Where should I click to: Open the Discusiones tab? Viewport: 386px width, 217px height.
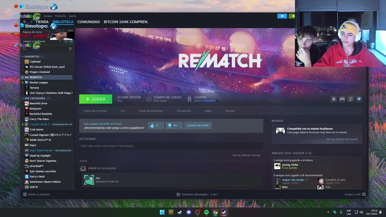pyautogui.click(x=184, y=111)
